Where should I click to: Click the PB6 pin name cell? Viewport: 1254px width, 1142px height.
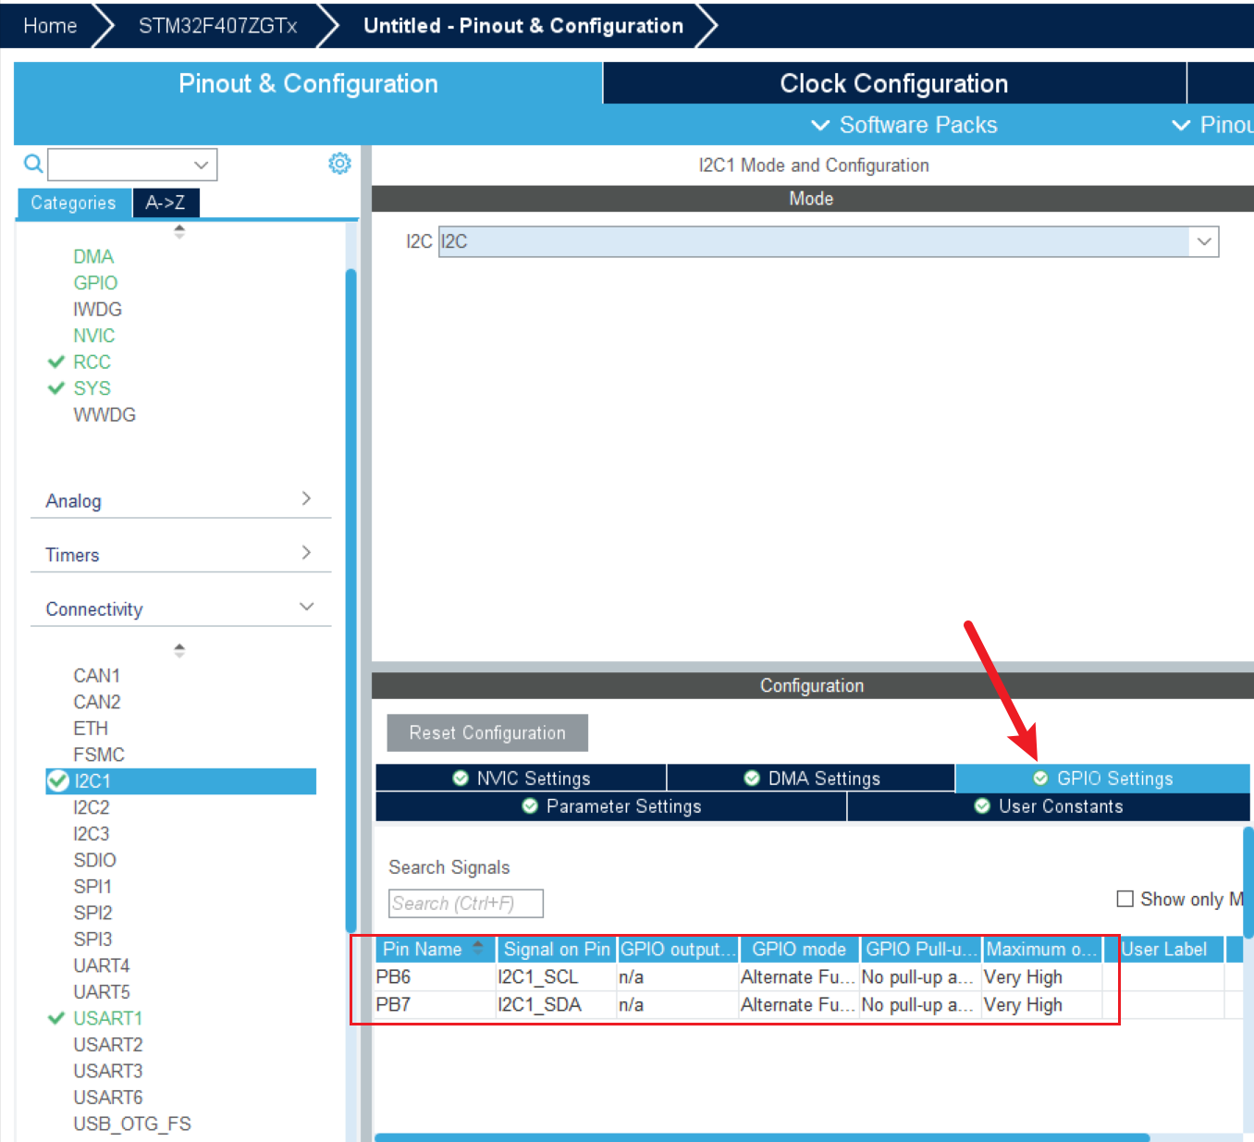point(435,977)
